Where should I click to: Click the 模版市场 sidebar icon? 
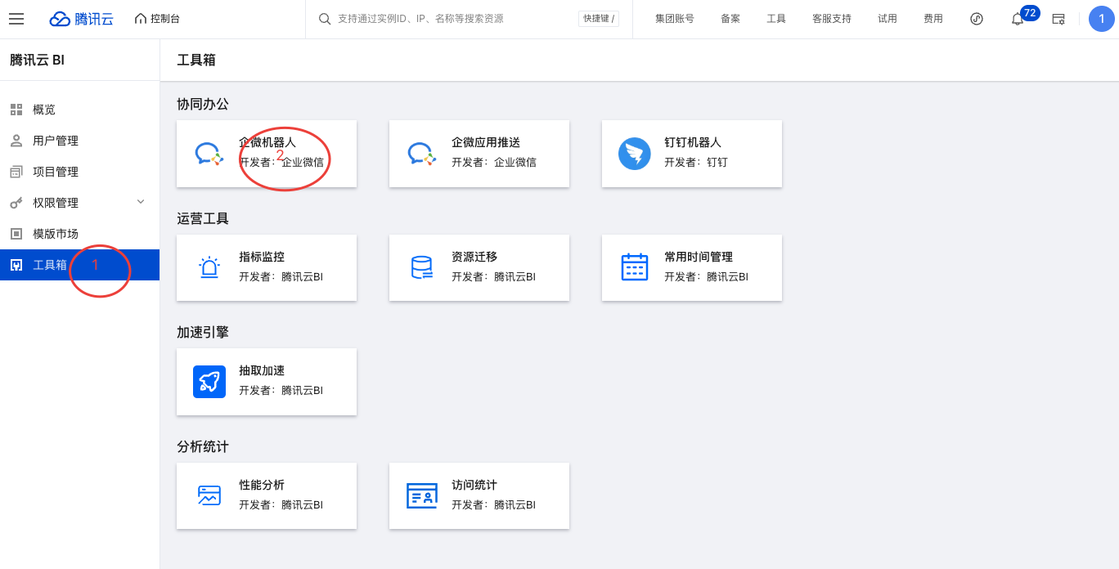point(16,234)
